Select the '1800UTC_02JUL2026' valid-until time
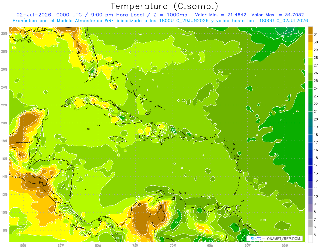Screen dimensions: 323x249 283,21
